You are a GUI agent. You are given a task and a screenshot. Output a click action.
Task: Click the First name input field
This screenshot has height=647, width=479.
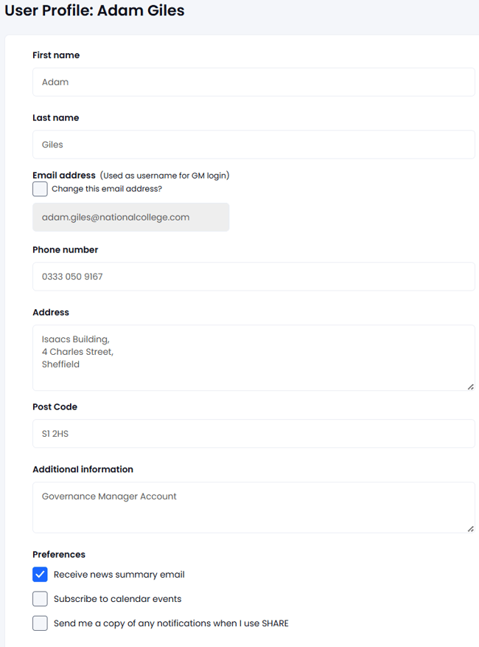tap(254, 82)
